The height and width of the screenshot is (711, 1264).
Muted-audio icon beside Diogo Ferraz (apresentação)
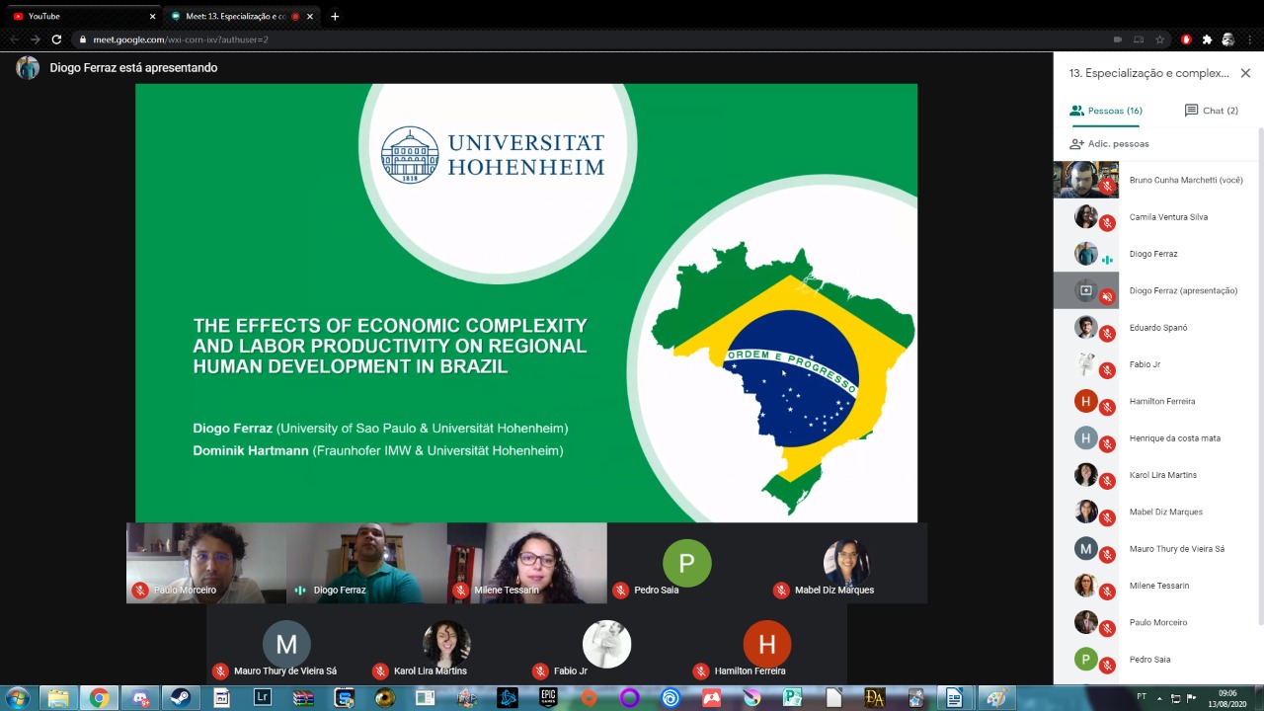(1108, 296)
